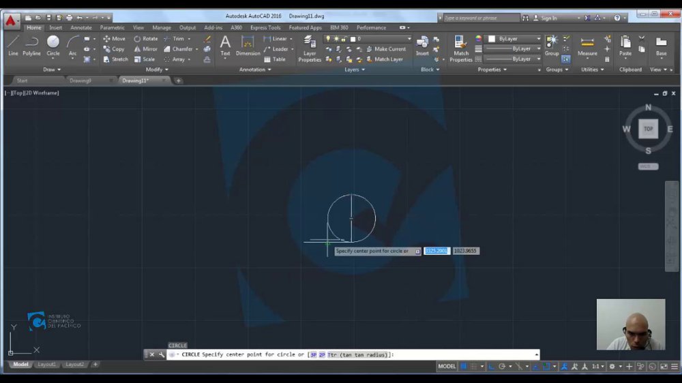Click the Stretch tool
Image resolution: width=682 pixels, height=383 pixels.
click(x=116, y=59)
